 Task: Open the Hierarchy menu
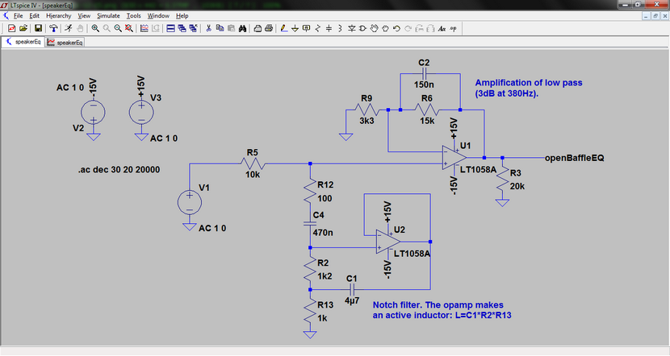pos(57,15)
